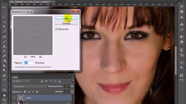Hide the Слой 1 layer
Image resolution: width=186 pixels, height=104 pixels.
point(14,98)
